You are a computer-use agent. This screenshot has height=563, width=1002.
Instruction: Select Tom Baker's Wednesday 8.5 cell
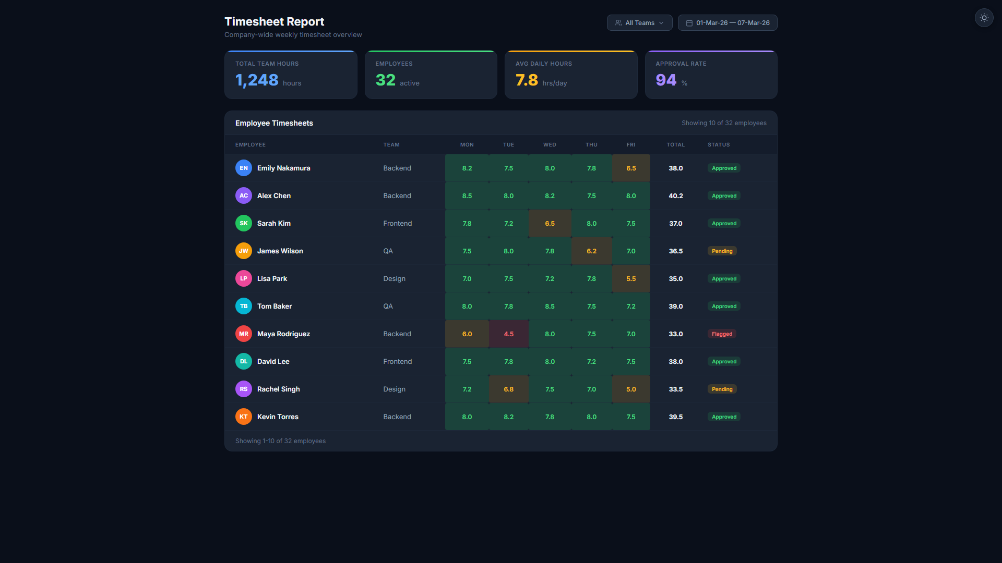pos(550,306)
